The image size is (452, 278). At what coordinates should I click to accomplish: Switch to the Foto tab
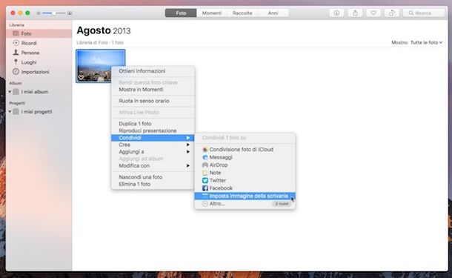pos(181,13)
